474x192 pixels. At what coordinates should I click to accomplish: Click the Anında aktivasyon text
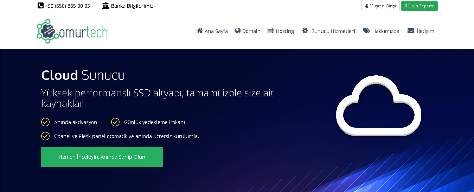coord(76,122)
